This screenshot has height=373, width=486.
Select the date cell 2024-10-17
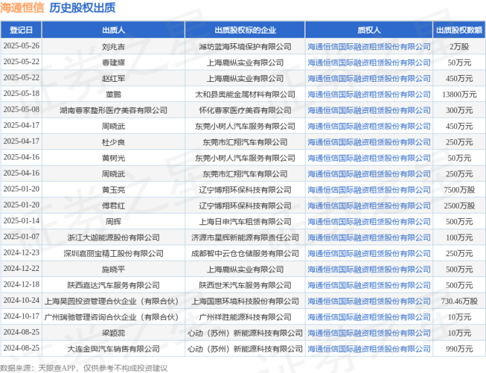[x=22, y=316]
